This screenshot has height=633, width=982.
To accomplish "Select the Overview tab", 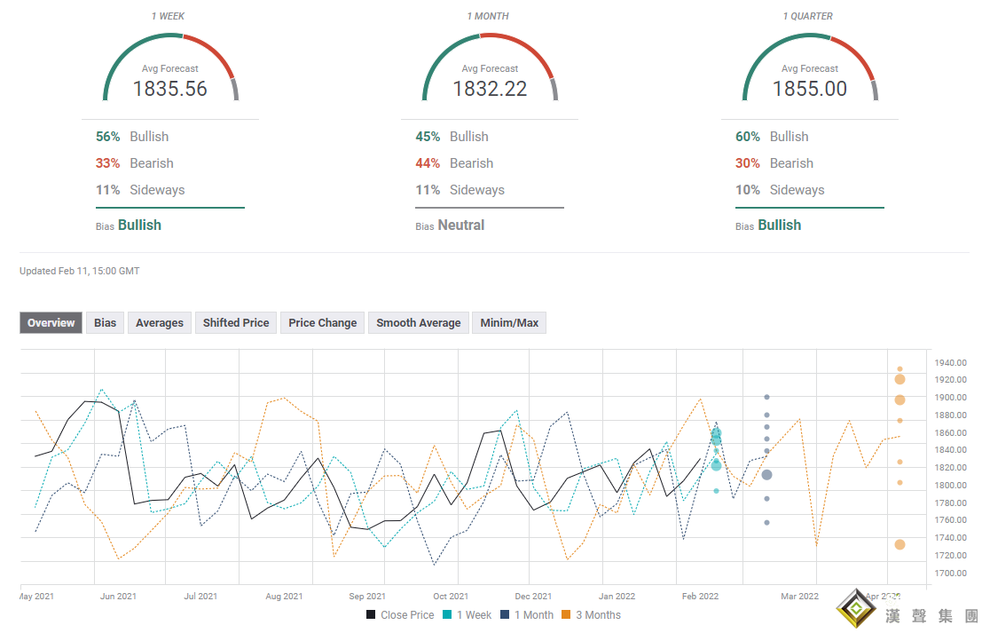I will tap(51, 323).
